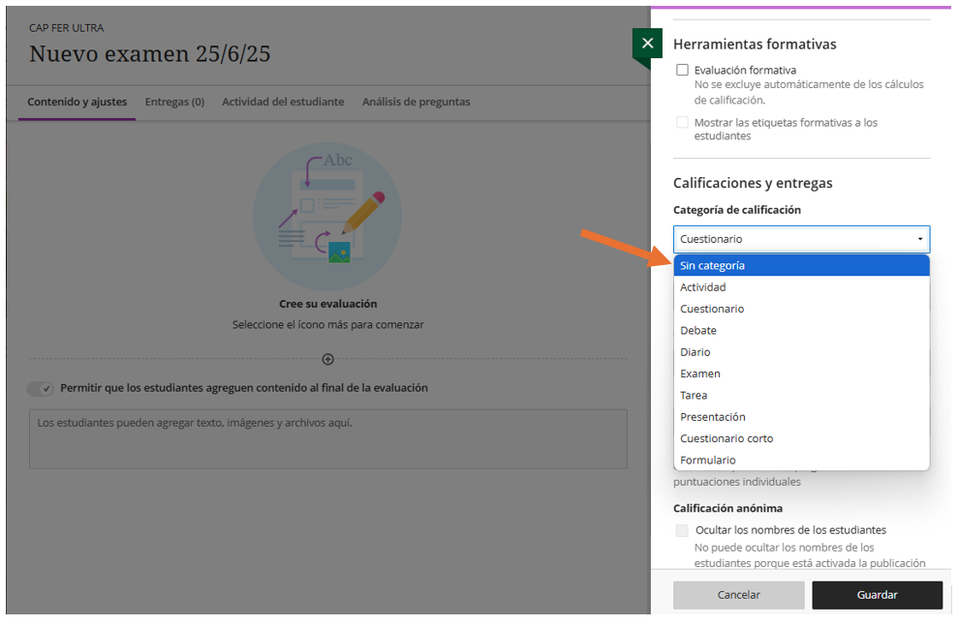Click the plus icon to add content
The width and height of the screenshot is (958, 626).
click(328, 359)
